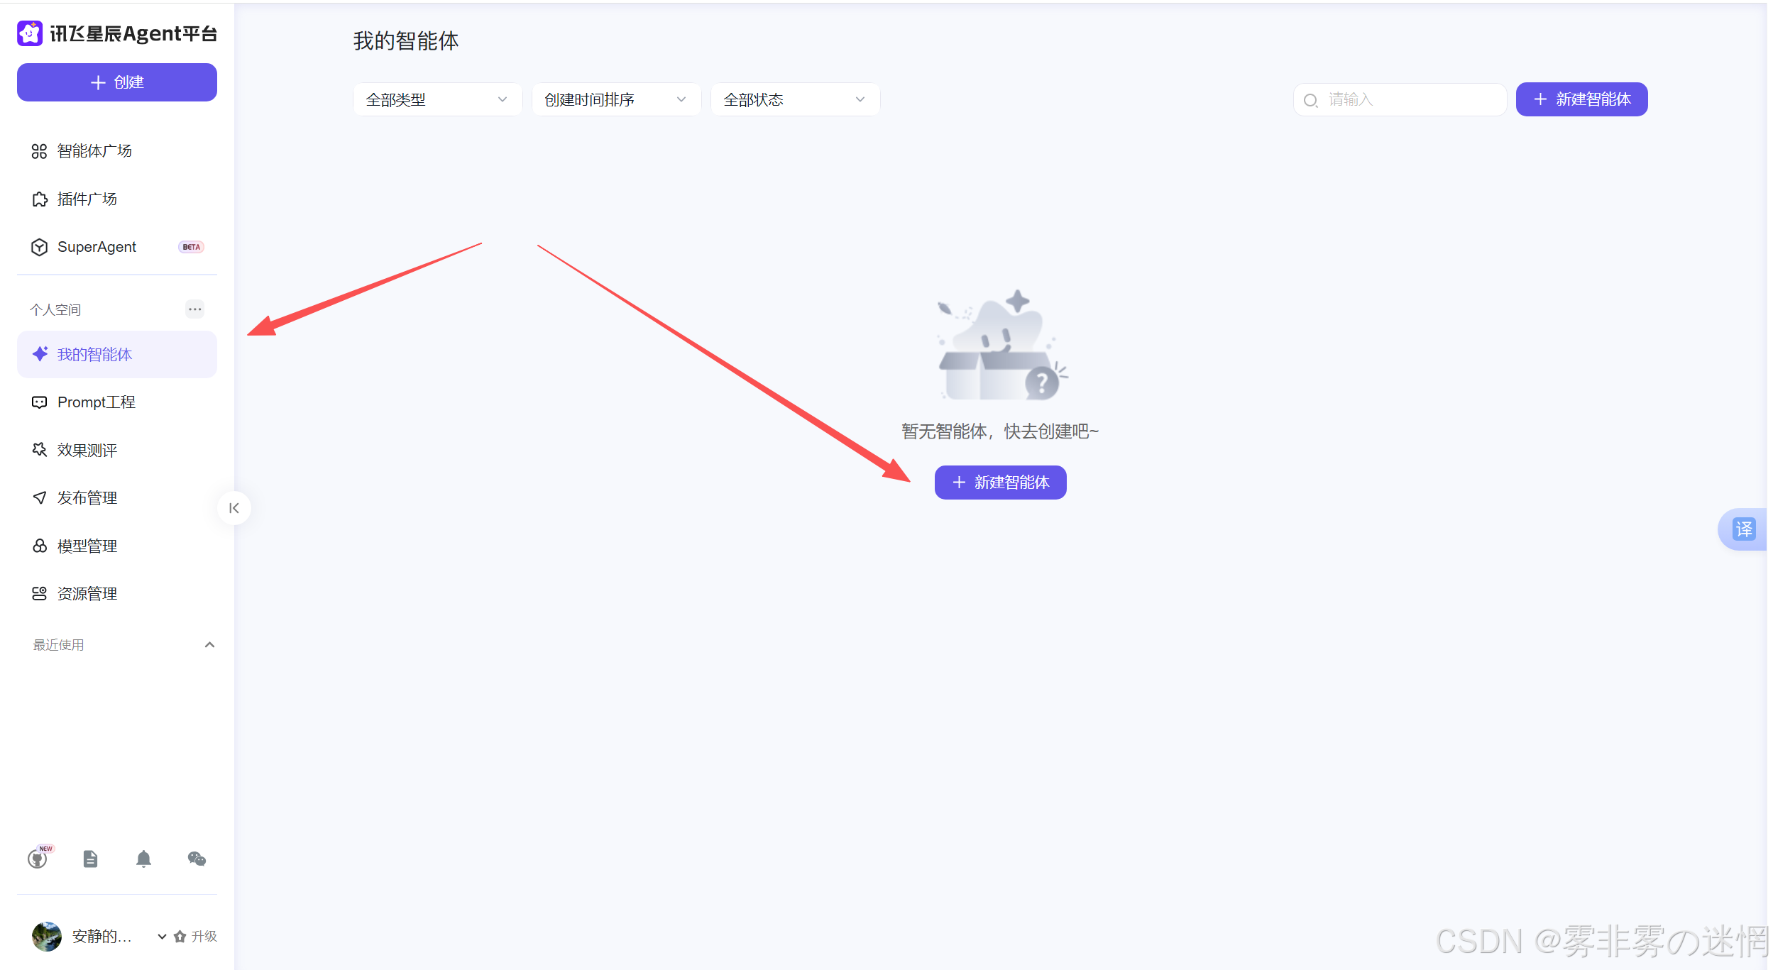Open the documentation file icon

[90, 859]
